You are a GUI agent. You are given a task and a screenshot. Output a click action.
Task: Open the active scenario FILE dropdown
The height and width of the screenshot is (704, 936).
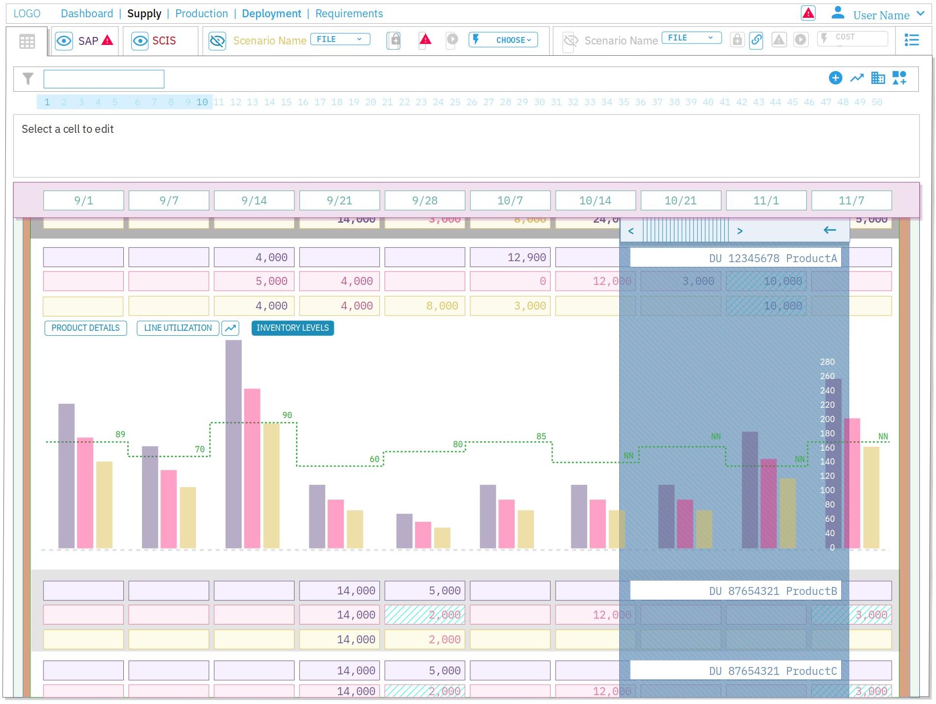point(340,39)
